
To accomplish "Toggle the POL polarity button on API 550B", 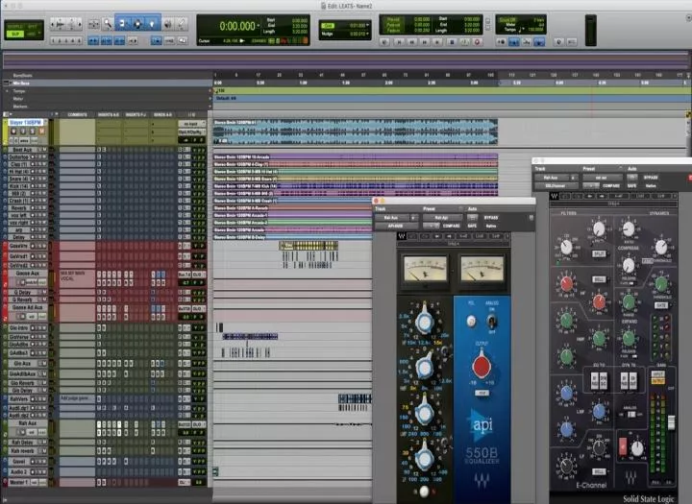I will point(471,322).
